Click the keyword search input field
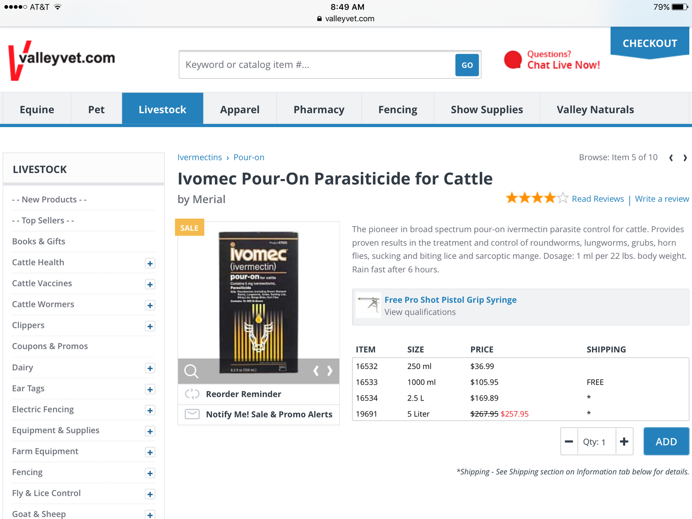The width and height of the screenshot is (692, 519). click(x=317, y=65)
